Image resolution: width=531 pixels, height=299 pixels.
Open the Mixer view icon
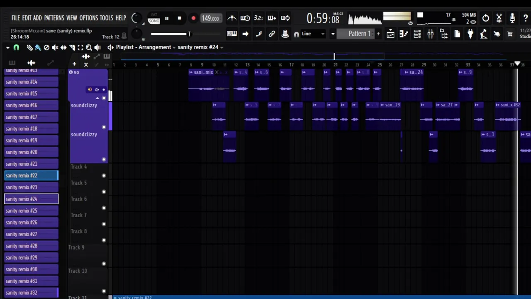[430, 34]
